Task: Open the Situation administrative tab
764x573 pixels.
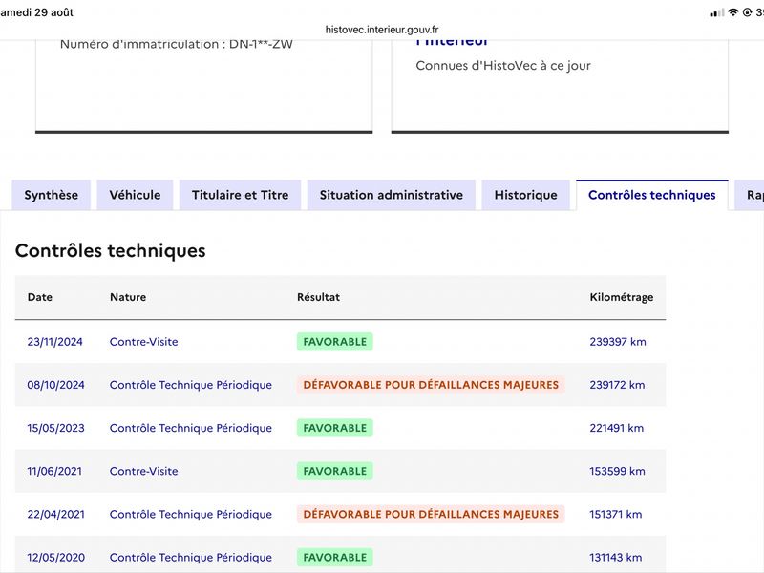Action: [x=392, y=195]
